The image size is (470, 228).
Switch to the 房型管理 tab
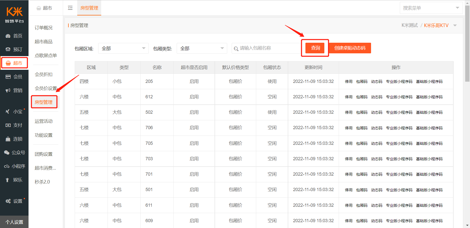(89, 8)
